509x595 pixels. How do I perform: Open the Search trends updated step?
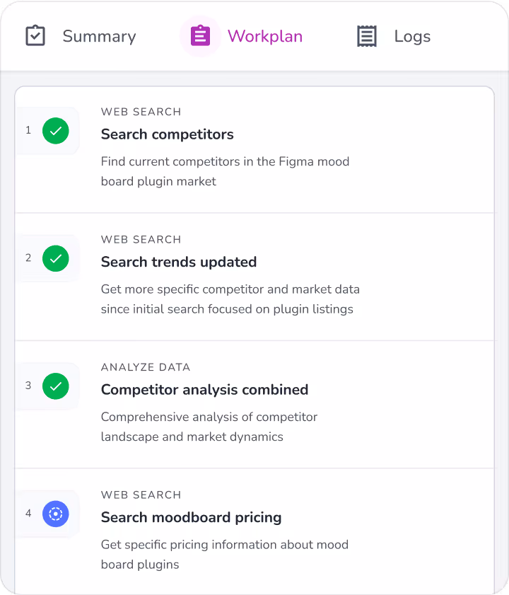point(179,262)
